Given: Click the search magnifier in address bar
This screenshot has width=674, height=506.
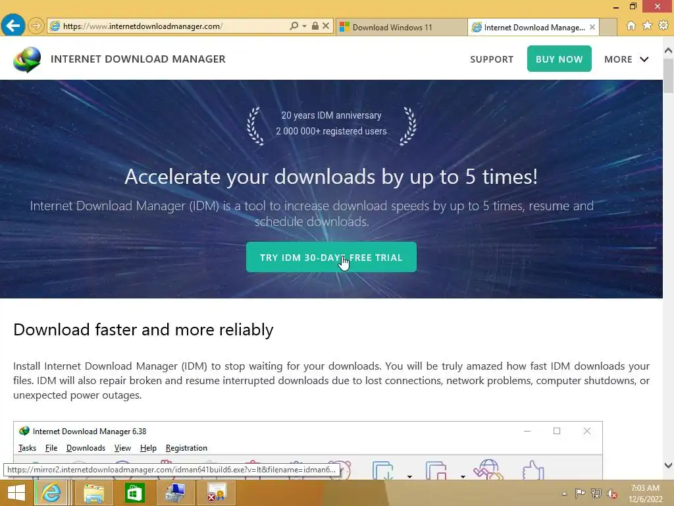Looking at the screenshot, I should (x=294, y=26).
